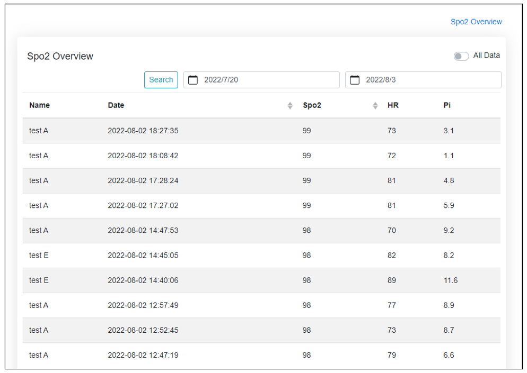This screenshot has height=373, width=527.
Task: Toggle the All Data switch
Action: [461, 56]
